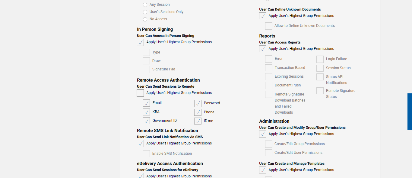Enable group permissions for Remote Access Authentication
Screen dimensions: 412x178
click(x=141, y=93)
